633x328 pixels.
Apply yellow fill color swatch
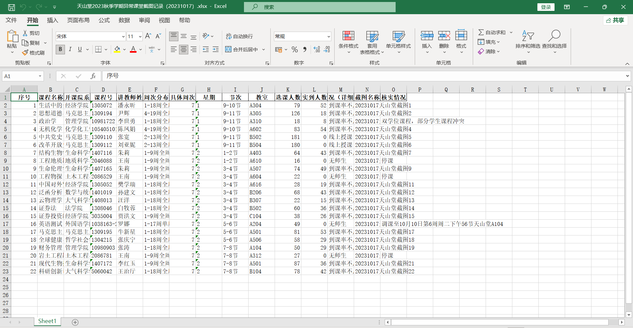(x=117, y=49)
